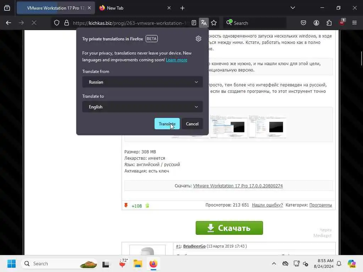Screen dimensions: 363x272
Task: Open BriaBeerGo user profile link
Action: [x=194, y=246]
